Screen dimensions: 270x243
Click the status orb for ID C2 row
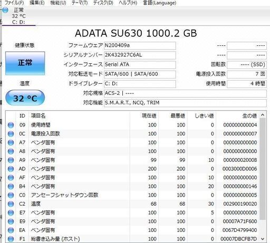click(11, 204)
